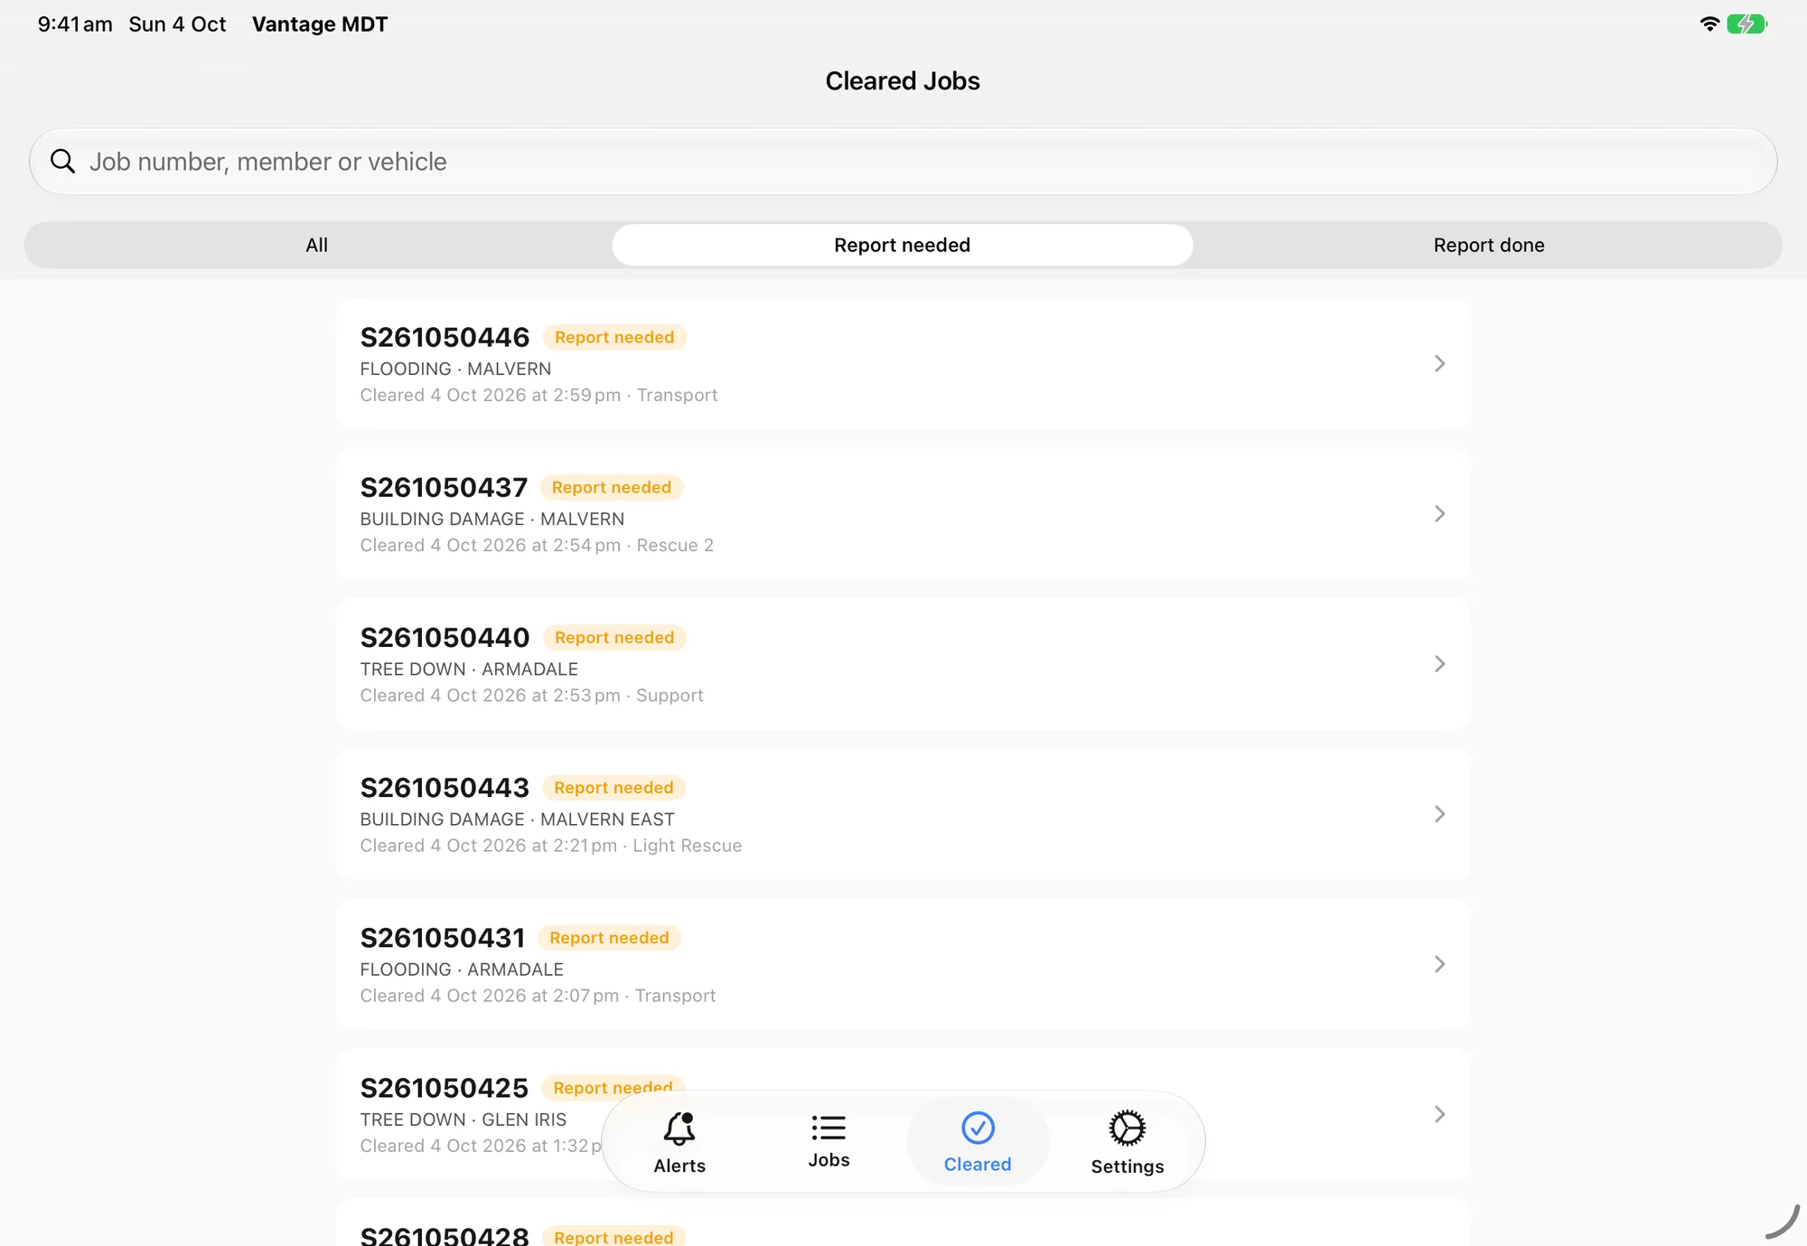Tap Report needed badge on S261050446

click(614, 337)
